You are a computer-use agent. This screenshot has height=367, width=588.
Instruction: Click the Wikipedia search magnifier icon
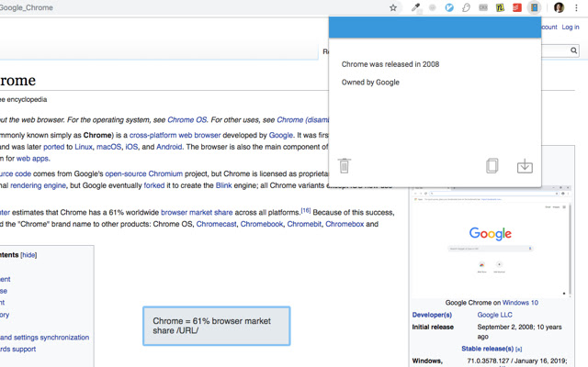pyautogui.click(x=573, y=50)
